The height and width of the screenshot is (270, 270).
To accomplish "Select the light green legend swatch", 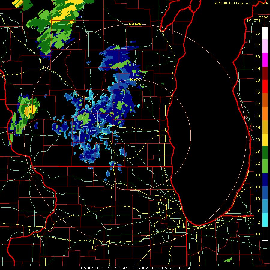I will pos(265,166).
